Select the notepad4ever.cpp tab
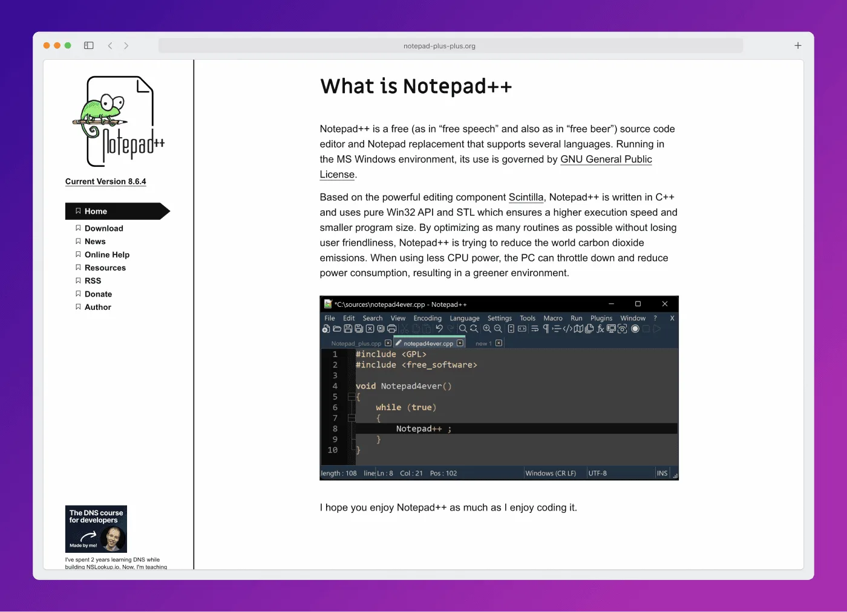847x612 pixels. point(428,343)
